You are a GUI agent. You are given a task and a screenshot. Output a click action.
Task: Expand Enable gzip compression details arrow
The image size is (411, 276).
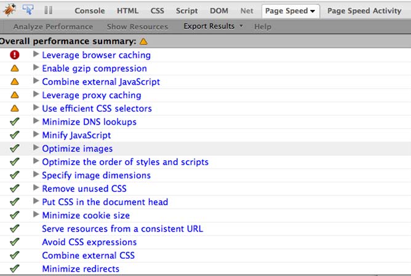[x=36, y=67]
